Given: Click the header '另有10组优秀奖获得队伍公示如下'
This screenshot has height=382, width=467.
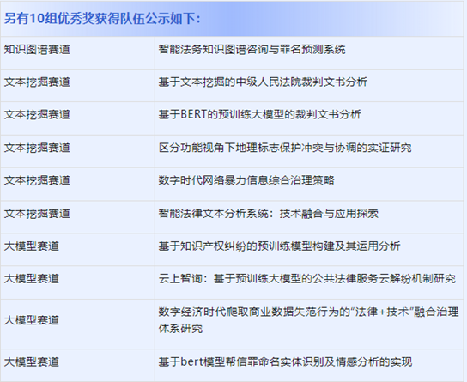Looking at the screenshot, I should point(102,19).
